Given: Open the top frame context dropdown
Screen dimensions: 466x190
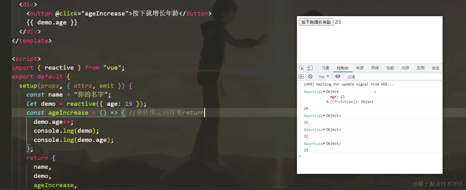Looking at the screenshot, I should [324, 76].
